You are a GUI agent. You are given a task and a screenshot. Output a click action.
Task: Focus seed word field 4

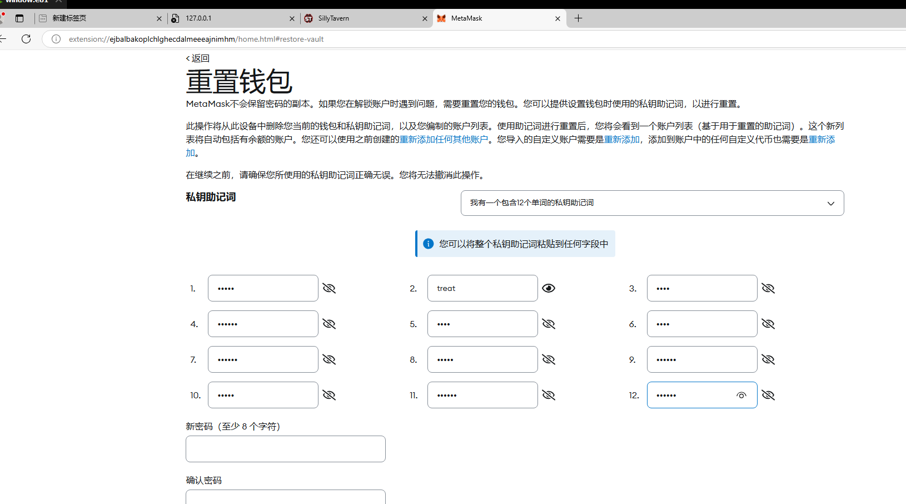point(263,324)
